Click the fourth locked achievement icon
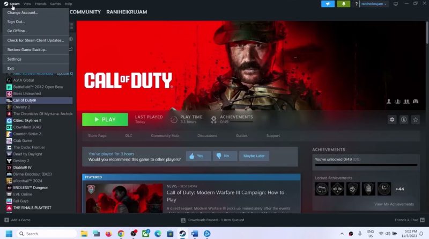Viewport: 429px width, 239px height. point(368,189)
